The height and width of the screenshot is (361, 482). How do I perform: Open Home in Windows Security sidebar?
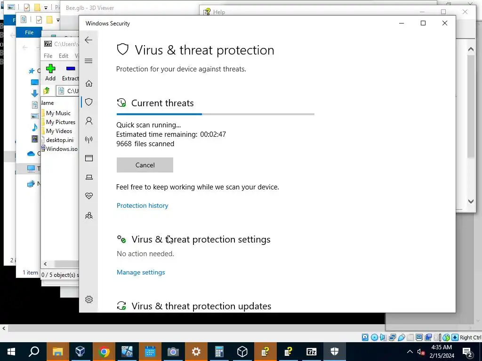click(x=89, y=84)
